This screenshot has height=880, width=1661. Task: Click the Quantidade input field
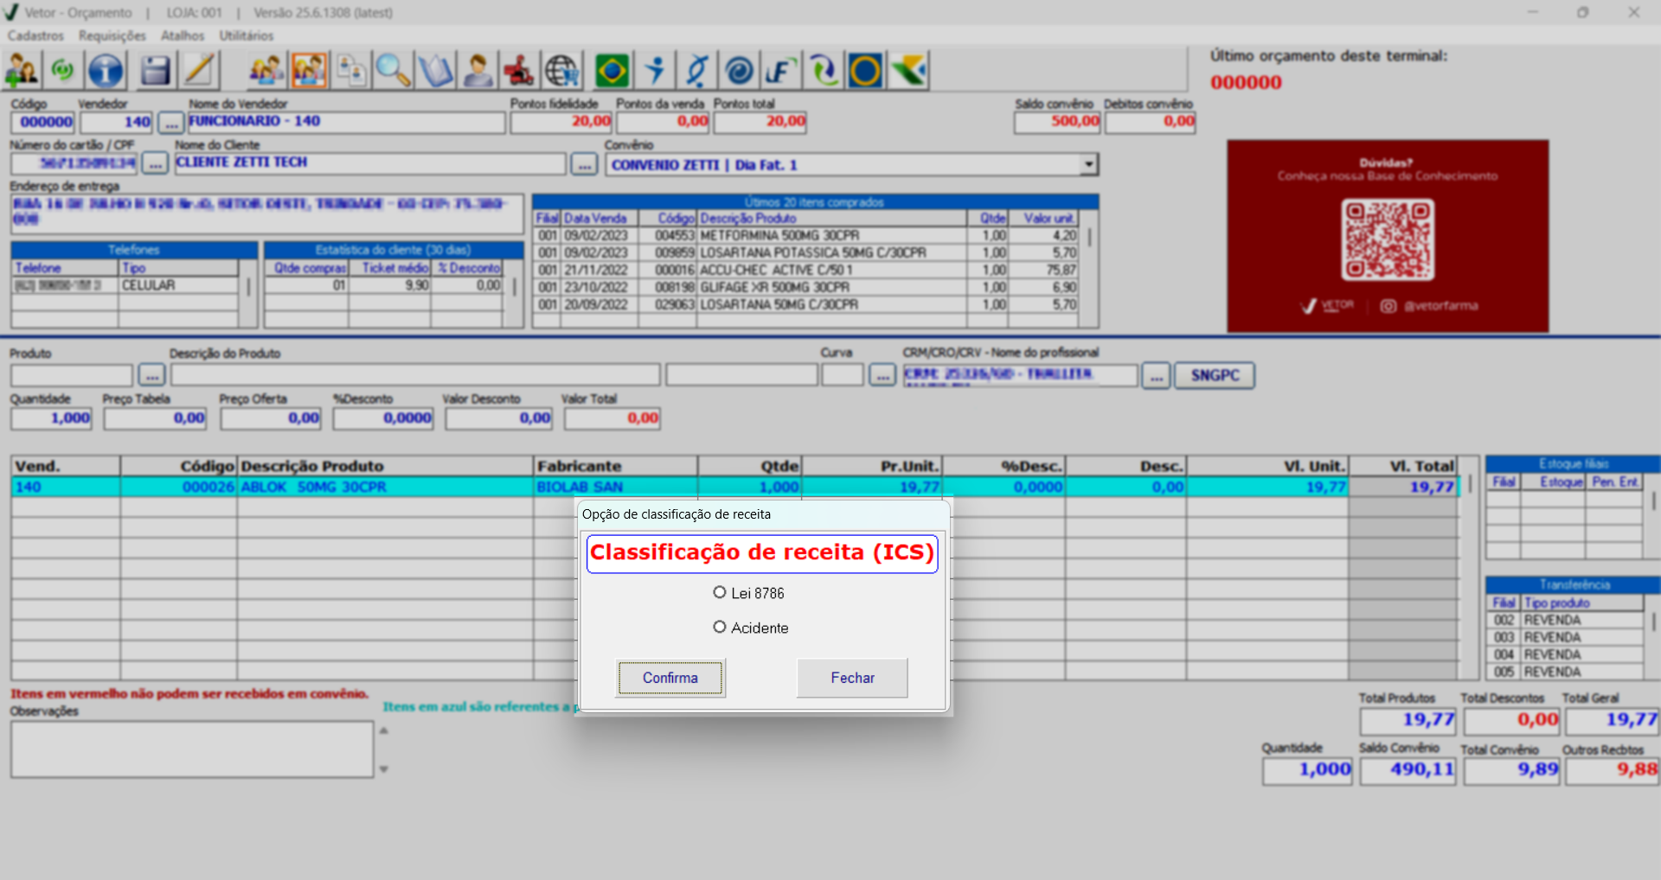(x=51, y=418)
